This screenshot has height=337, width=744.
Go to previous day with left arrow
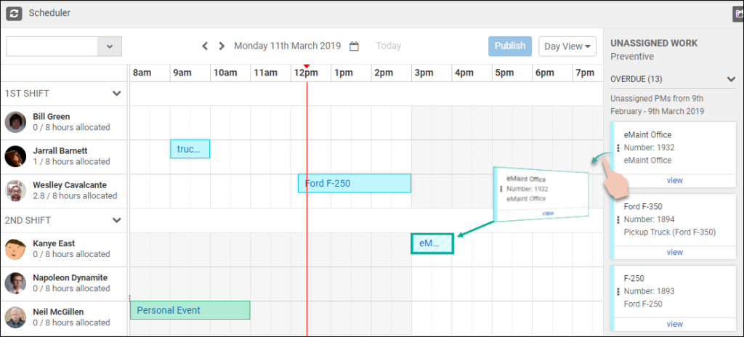(205, 46)
